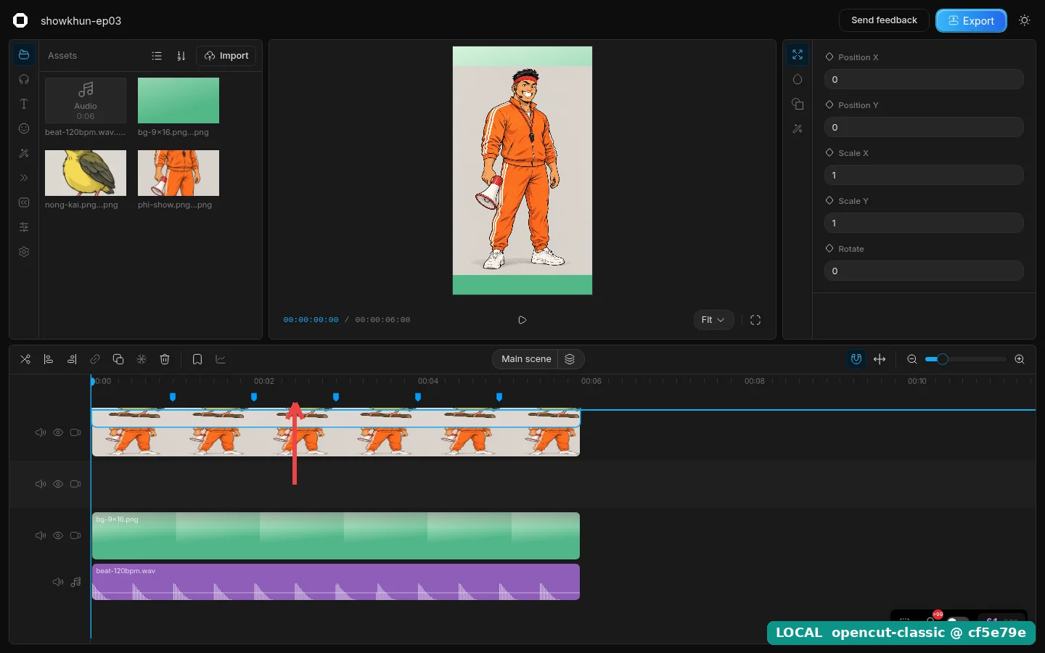Open the assets sort options
Image resolution: width=1045 pixels, height=653 pixels.
181,56
